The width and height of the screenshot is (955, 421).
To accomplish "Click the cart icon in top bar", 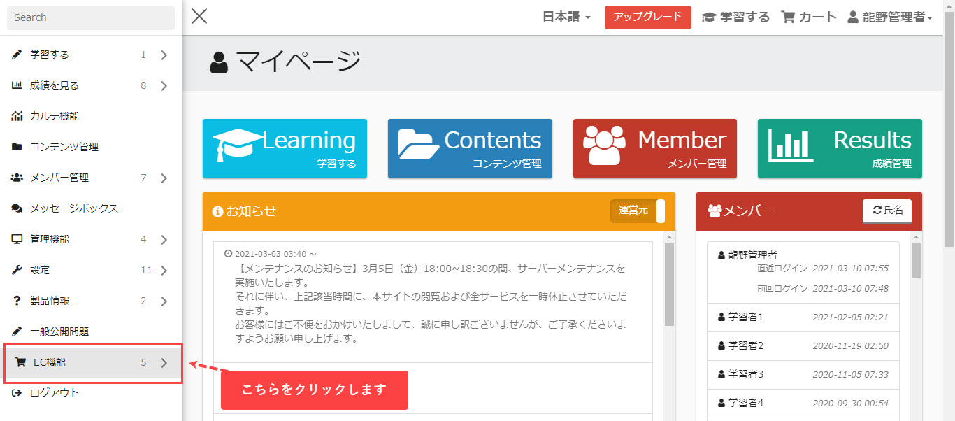I will click(789, 17).
